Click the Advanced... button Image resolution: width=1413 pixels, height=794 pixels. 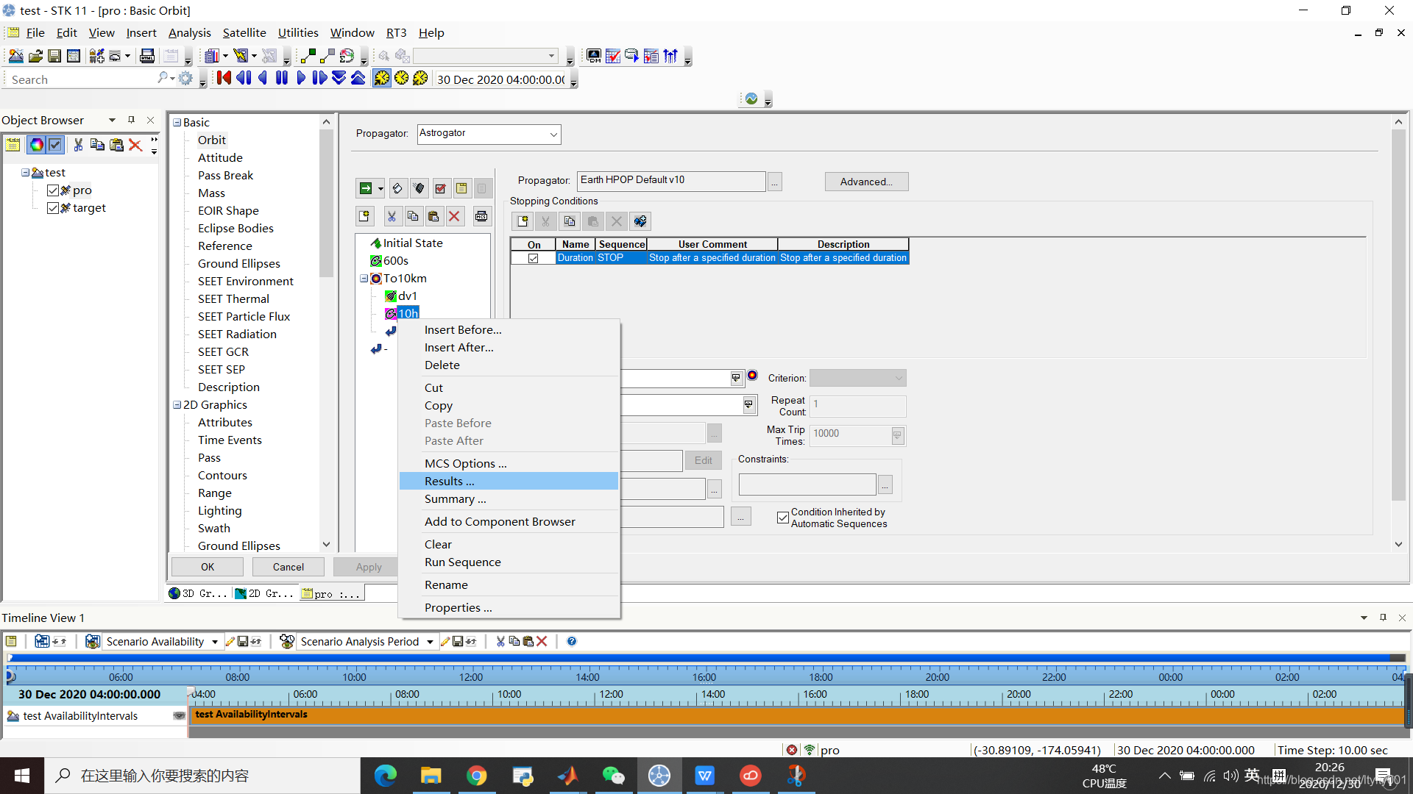click(x=865, y=182)
